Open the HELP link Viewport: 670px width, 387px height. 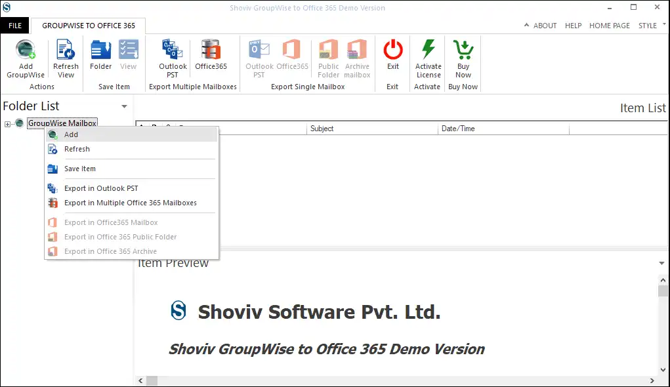(x=573, y=26)
